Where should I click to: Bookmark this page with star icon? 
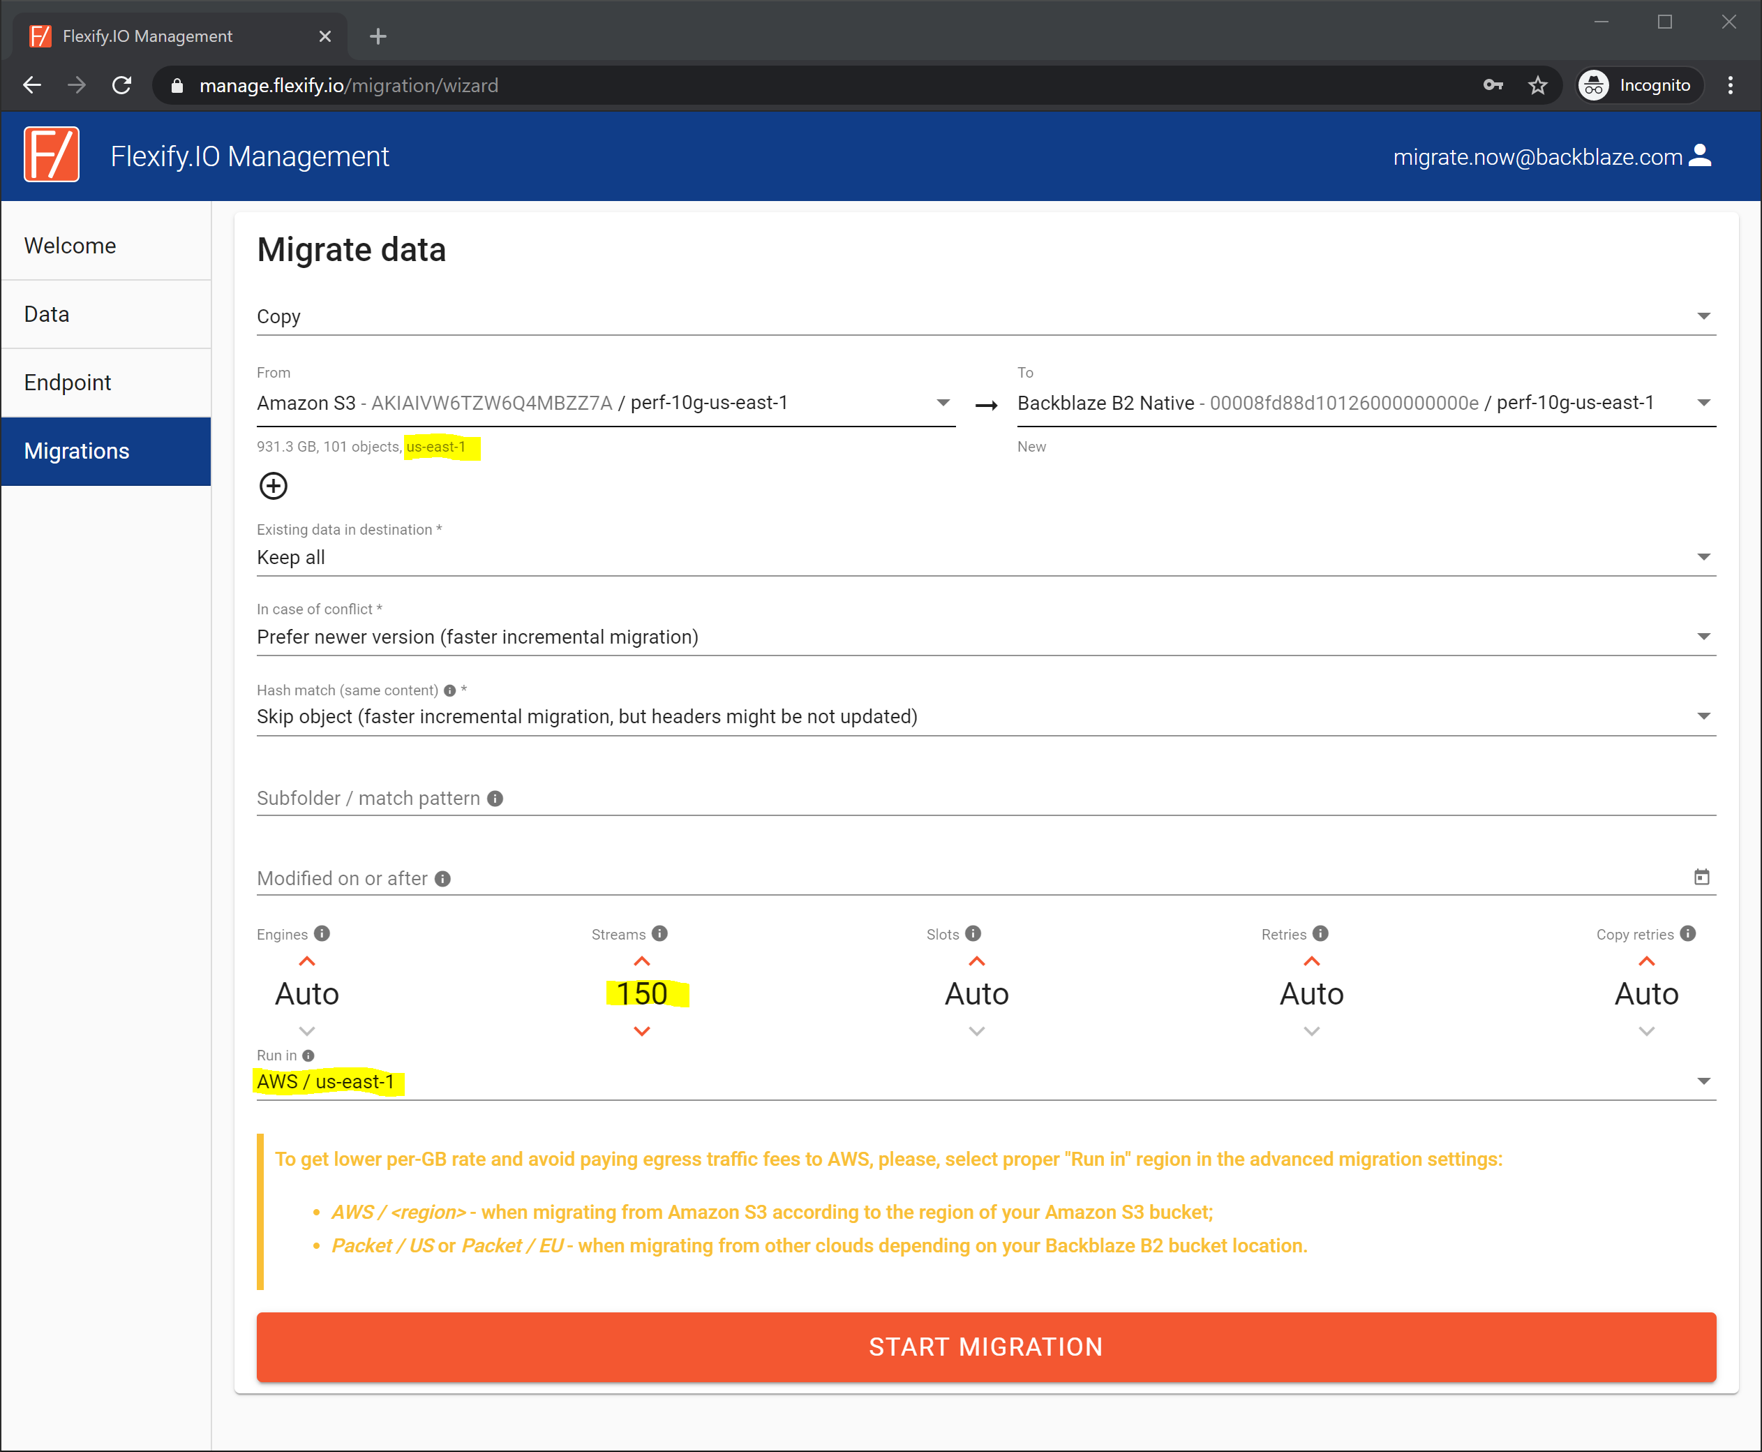pos(1538,85)
